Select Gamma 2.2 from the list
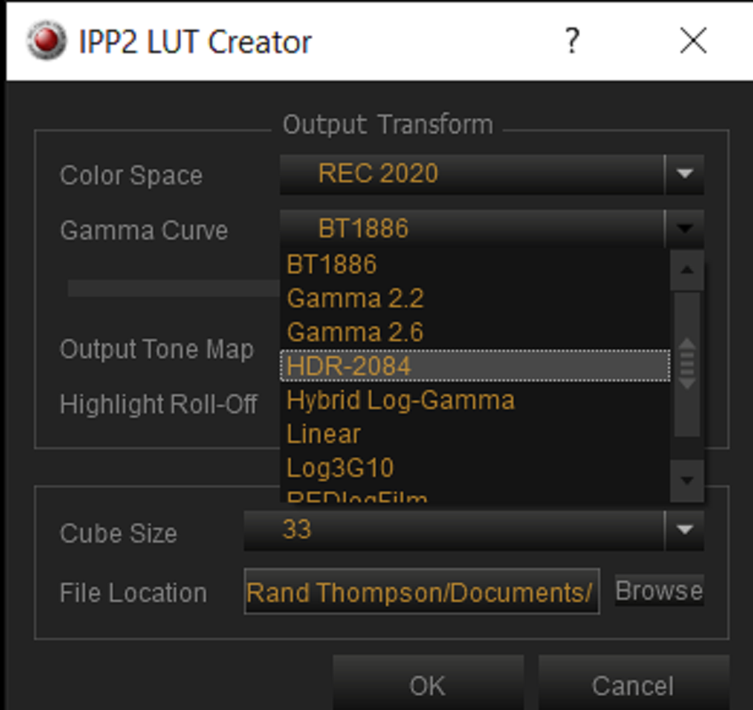This screenshot has height=710, width=753. click(x=474, y=298)
